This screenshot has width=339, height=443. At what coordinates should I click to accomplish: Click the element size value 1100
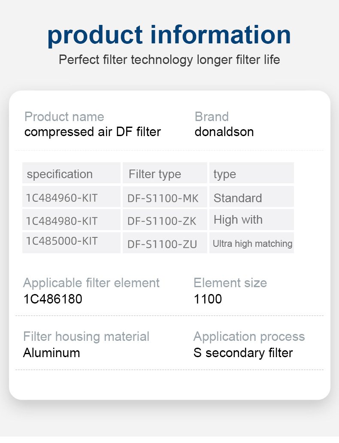pyautogui.click(x=208, y=299)
